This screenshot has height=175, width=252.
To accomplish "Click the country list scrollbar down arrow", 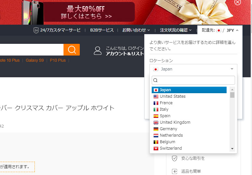I will (x=232, y=149).
